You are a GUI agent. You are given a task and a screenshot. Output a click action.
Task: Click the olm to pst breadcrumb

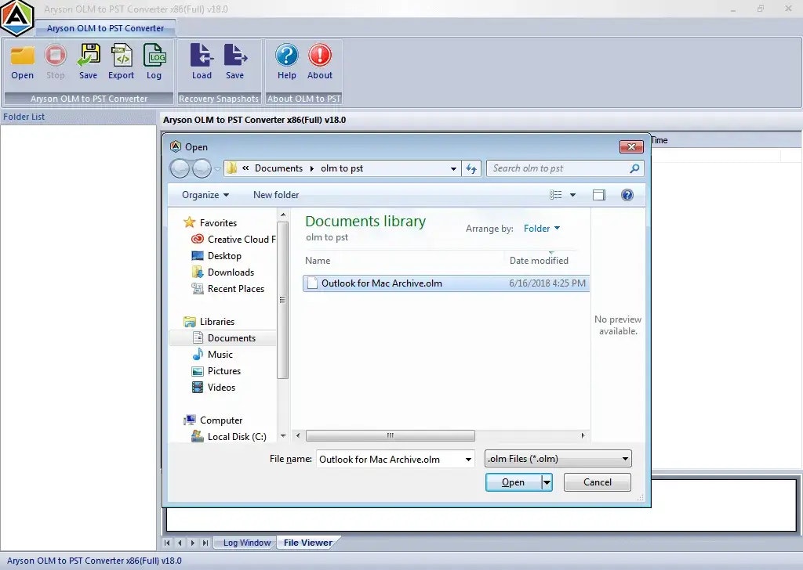342,168
